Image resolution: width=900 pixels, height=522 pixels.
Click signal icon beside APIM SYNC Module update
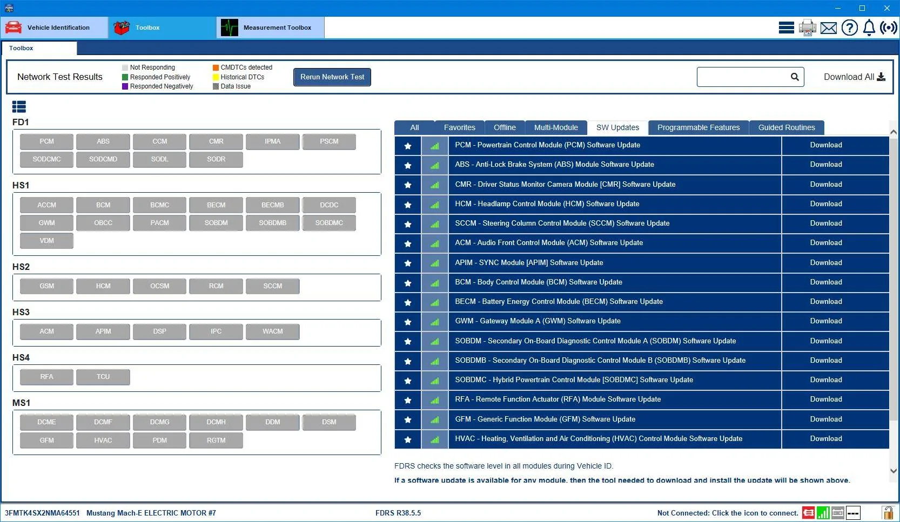pyautogui.click(x=435, y=263)
